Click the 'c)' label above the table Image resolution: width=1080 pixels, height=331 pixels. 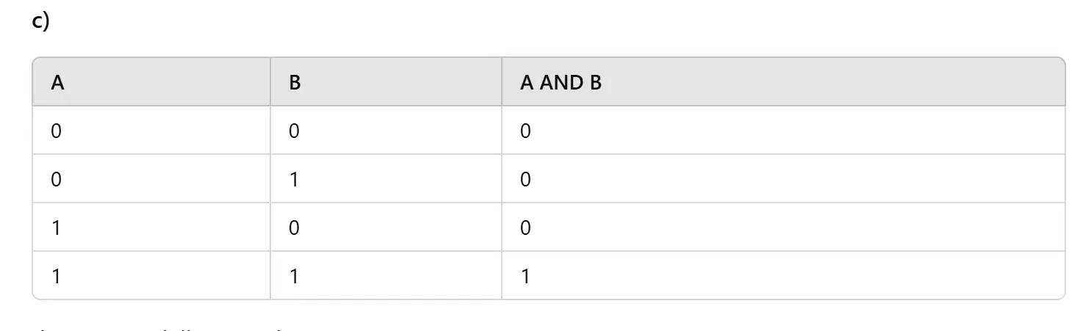pyautogui.click(x=40, y=22)
